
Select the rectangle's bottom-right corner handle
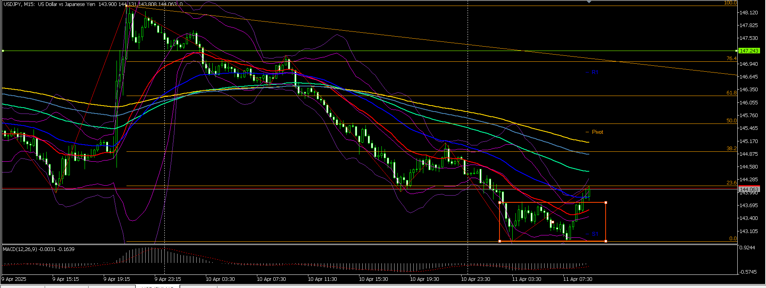coord(606,241)
